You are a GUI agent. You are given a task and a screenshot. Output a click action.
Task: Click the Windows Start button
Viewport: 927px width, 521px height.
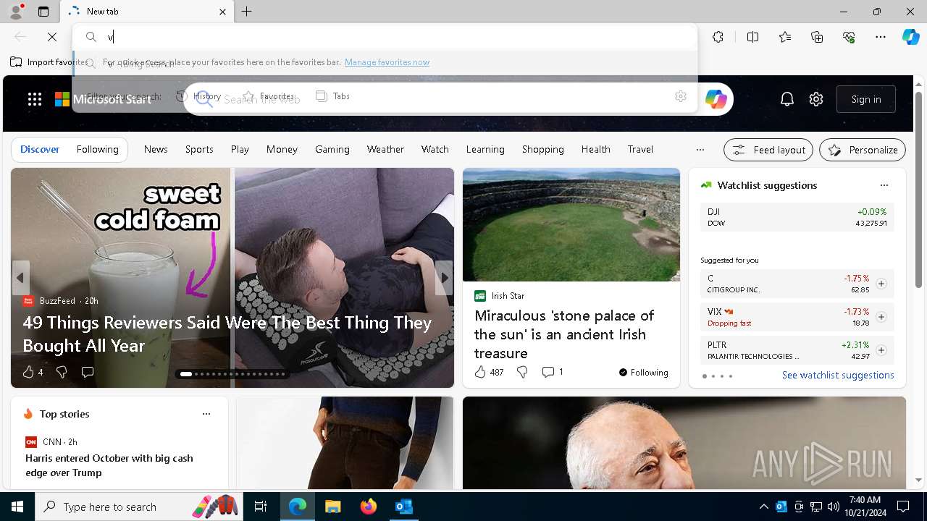click(x=17, y=507)
